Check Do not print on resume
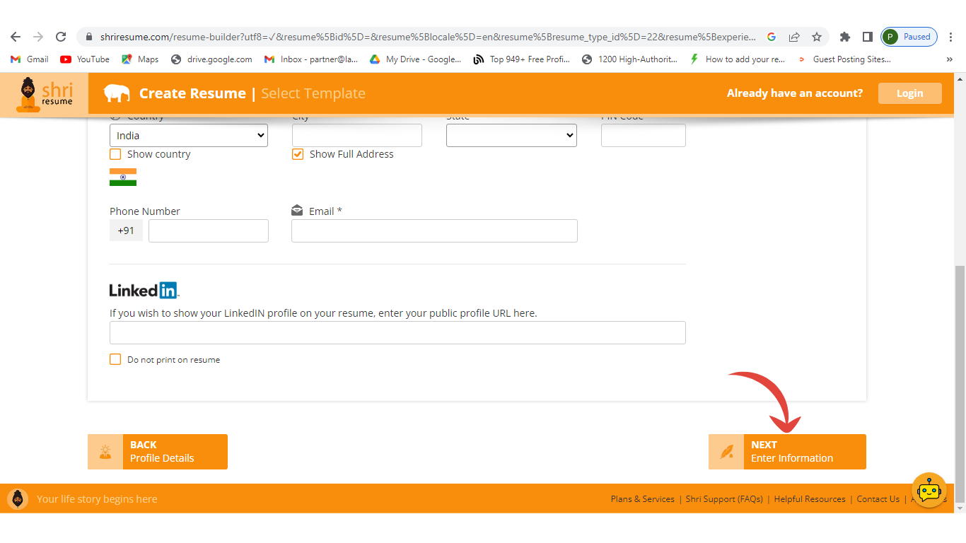 coord(115,359)
